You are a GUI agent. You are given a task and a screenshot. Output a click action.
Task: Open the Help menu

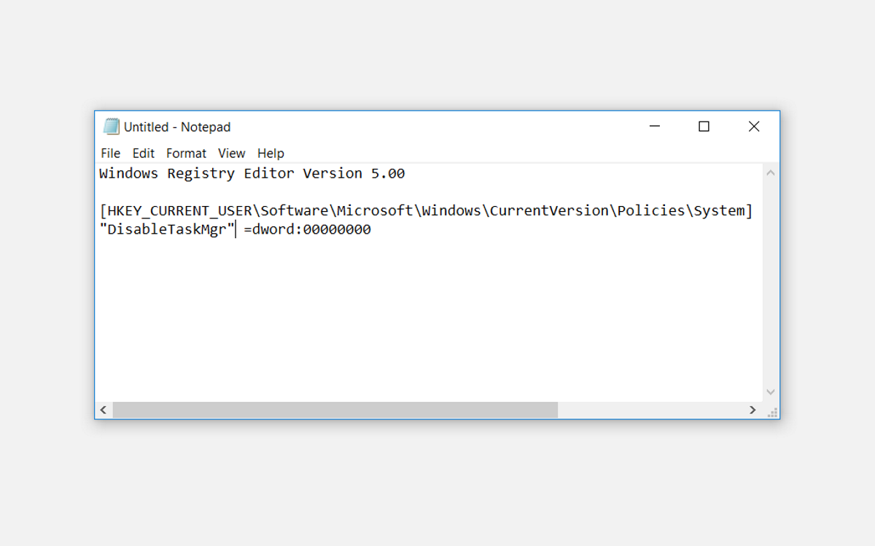271,153
